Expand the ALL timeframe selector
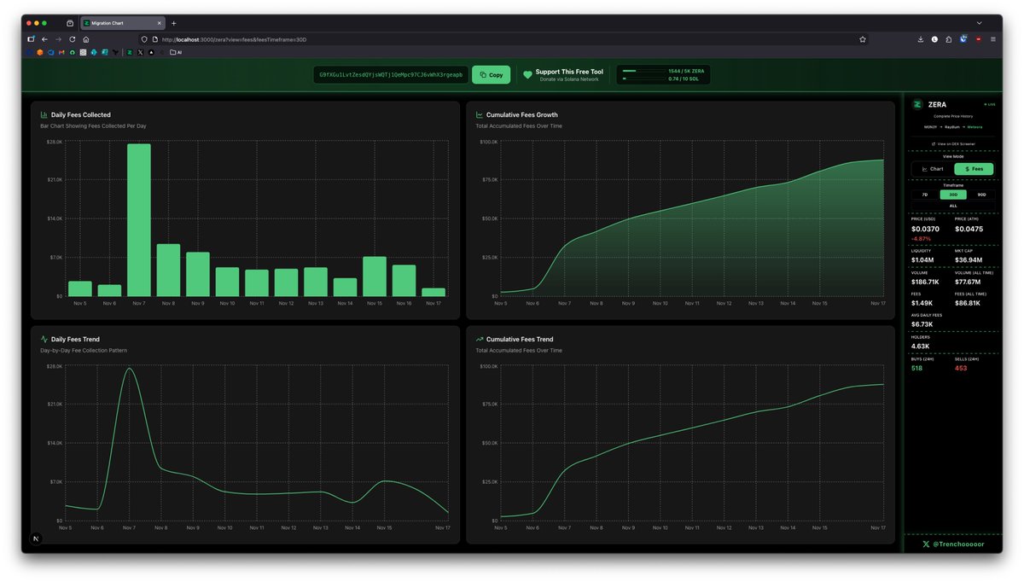 (953, 206)
